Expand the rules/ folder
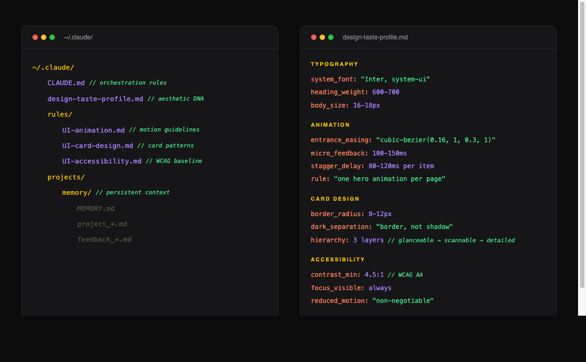The height and width of the screenshot is (362, 586). tap(60, 114)
